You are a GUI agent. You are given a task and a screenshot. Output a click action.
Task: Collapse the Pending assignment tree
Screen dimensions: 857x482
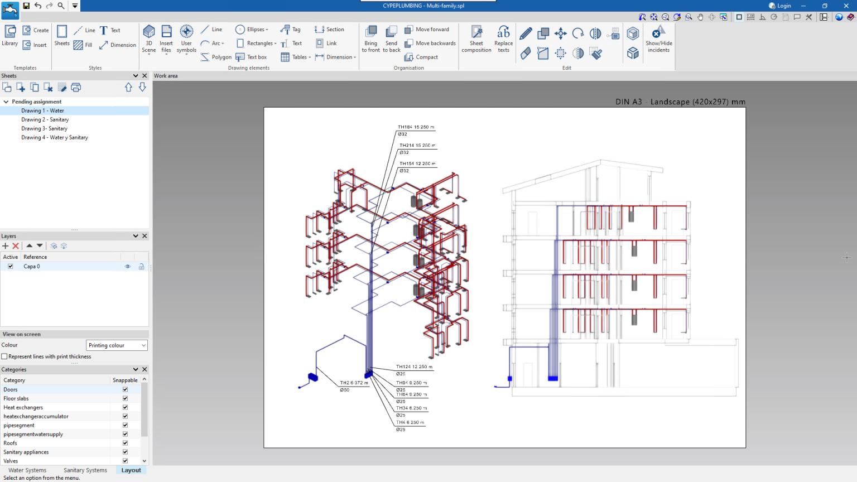pos(5,102)
